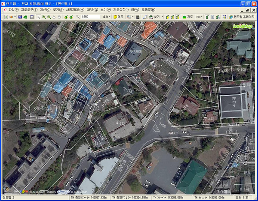Open the calculator icon
The image size is (258, 201).
pyautogui.click(x=138, y=17)
